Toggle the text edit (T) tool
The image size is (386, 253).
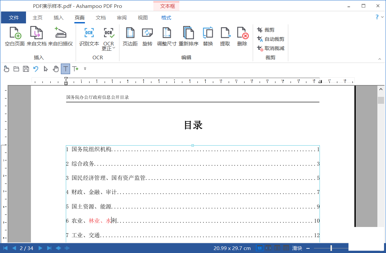[65, 69]
